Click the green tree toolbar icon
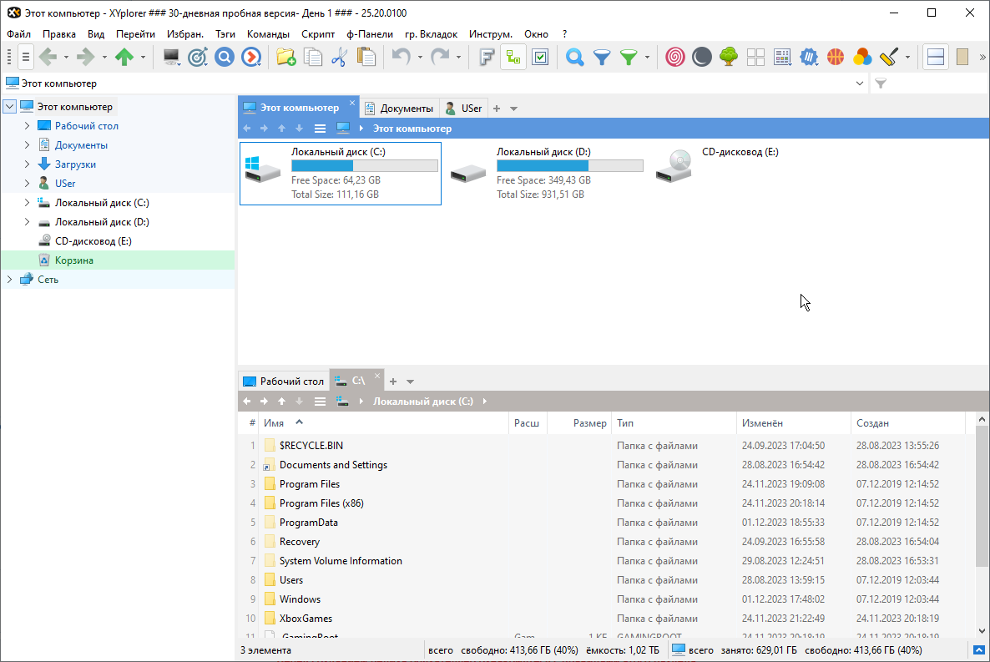The image size is (990, 662). [x=729, y=57]
